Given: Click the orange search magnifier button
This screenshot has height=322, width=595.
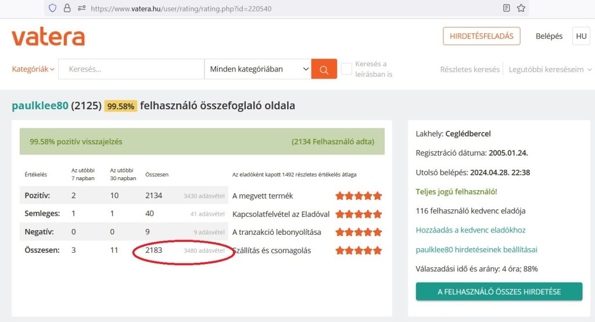Looking at the screenshot, I should click(324, 69).
